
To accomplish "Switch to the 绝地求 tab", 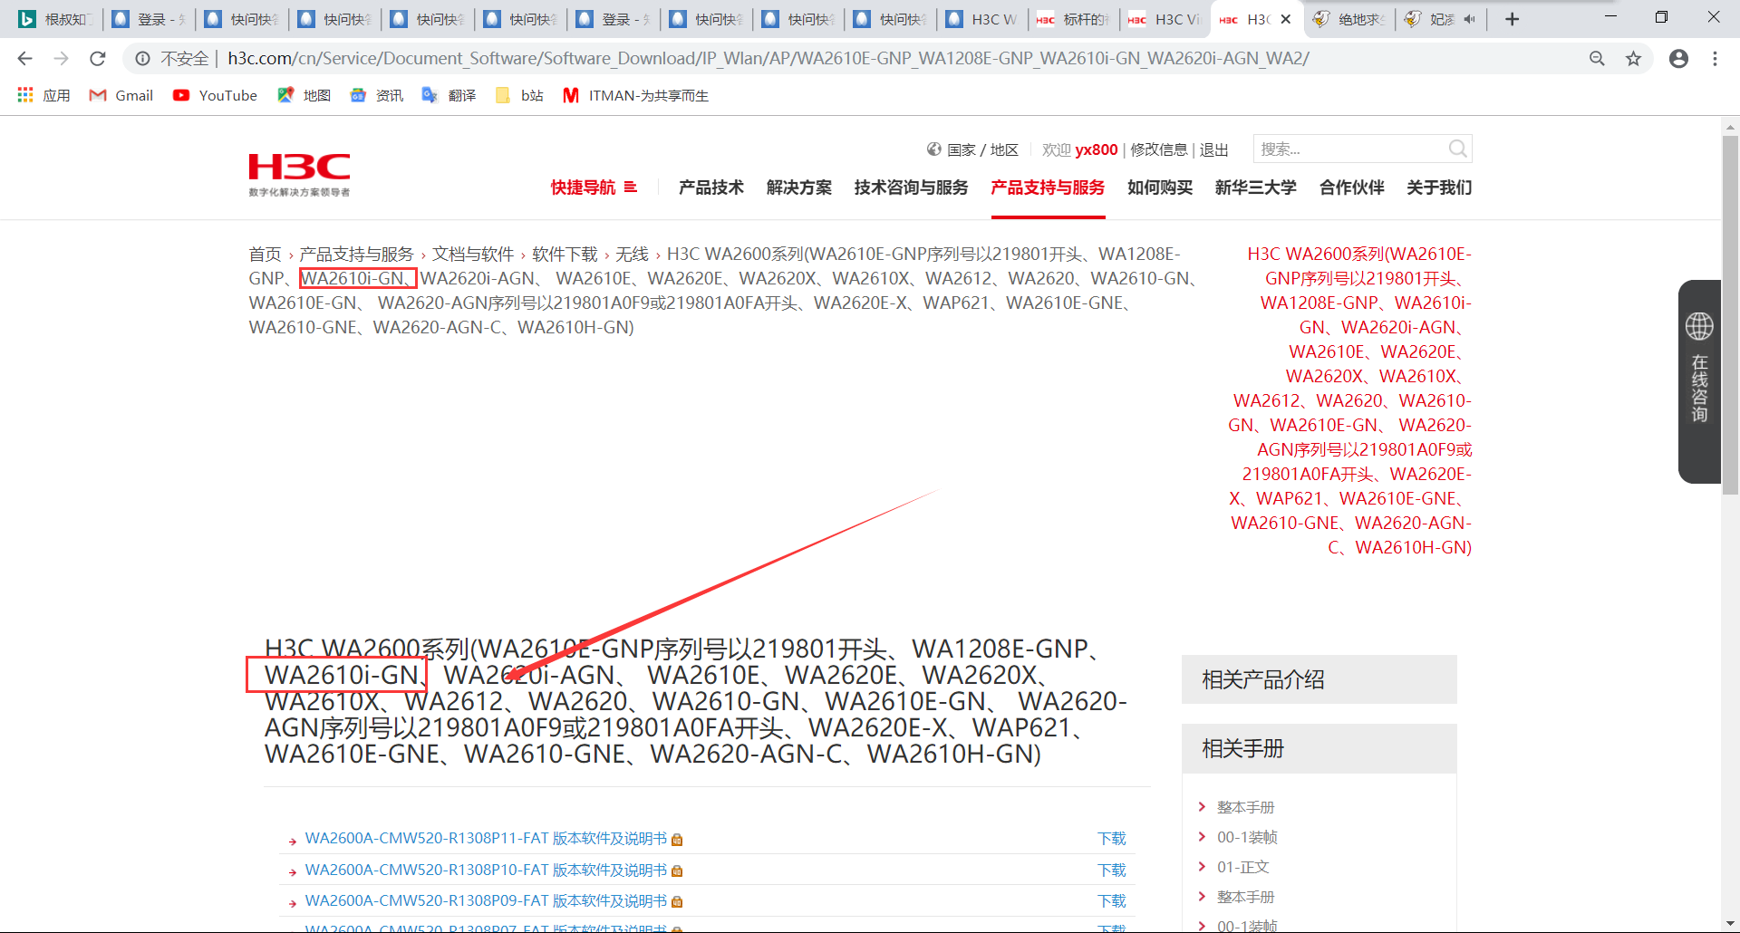I will coord(1349,19).
